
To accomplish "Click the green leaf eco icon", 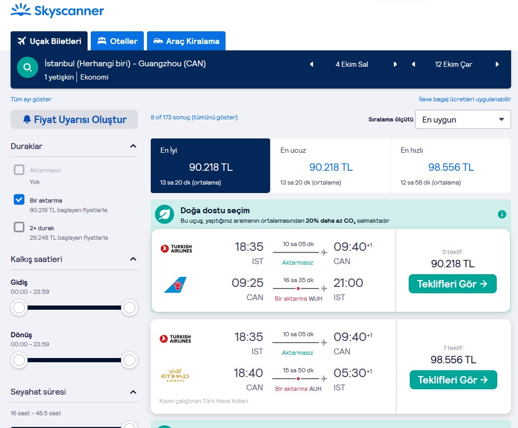I will [165, 214].
